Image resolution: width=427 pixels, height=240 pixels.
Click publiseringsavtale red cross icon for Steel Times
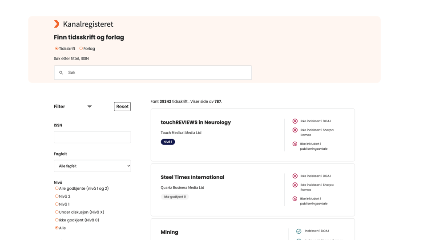[x=294, y=199]
